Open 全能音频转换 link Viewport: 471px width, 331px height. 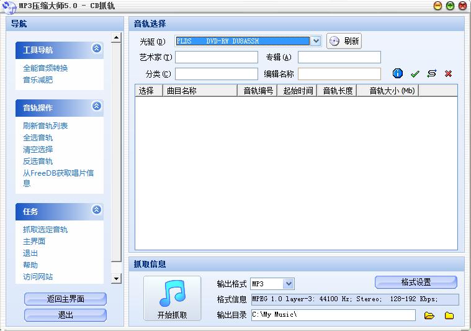click(45, 68)
